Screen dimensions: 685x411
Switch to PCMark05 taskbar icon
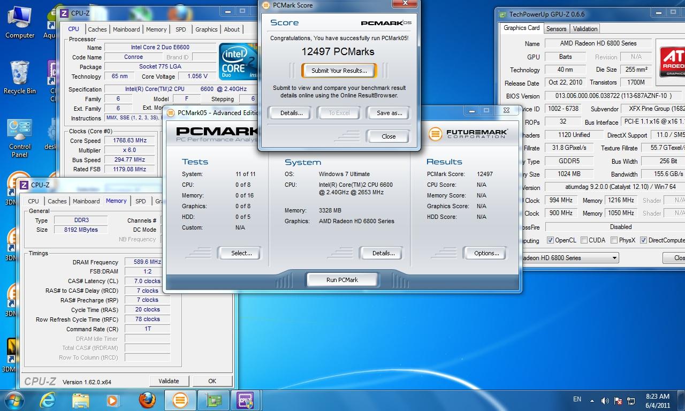click(180, 400)
